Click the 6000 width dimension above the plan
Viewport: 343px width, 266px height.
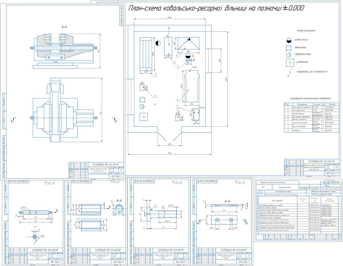169,18
